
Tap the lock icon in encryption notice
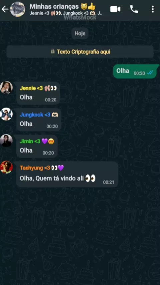tap(53, 51)
